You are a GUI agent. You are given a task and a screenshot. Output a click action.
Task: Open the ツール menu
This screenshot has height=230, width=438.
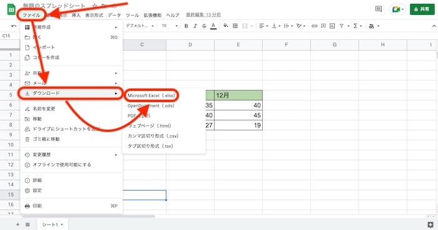pos(132,15)
